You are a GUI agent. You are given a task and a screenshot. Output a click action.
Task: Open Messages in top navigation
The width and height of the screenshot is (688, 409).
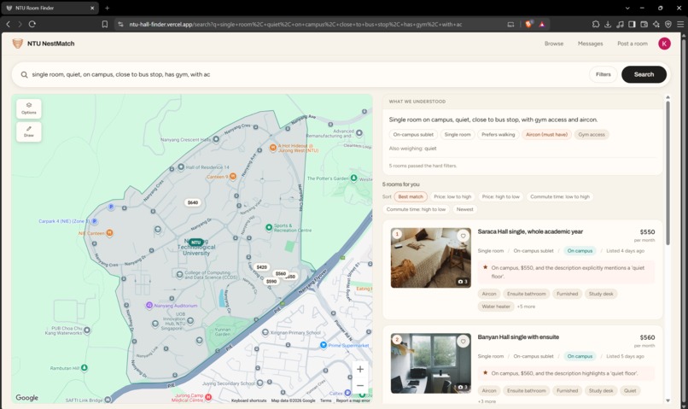(x=590, y=44)
